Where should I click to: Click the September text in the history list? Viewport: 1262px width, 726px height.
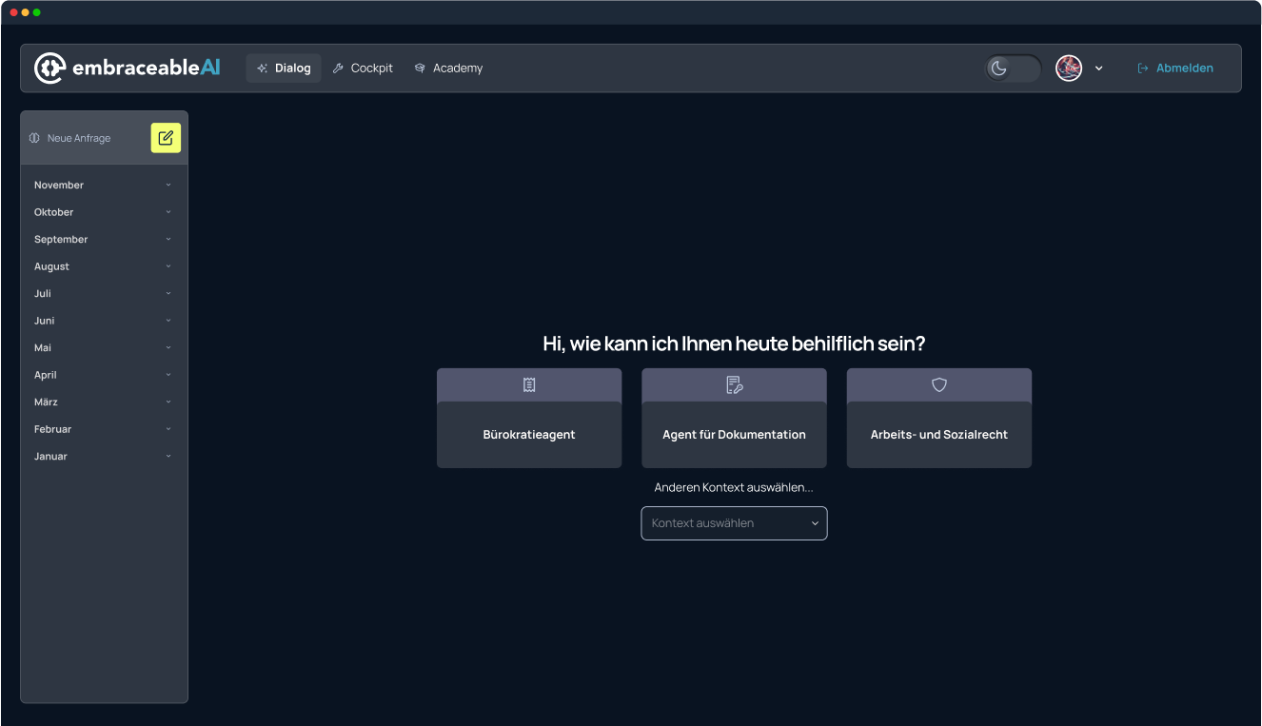(x=61, y=240)
